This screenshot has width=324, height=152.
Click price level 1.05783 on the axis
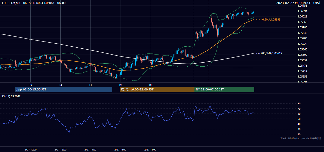coord(302,38)
